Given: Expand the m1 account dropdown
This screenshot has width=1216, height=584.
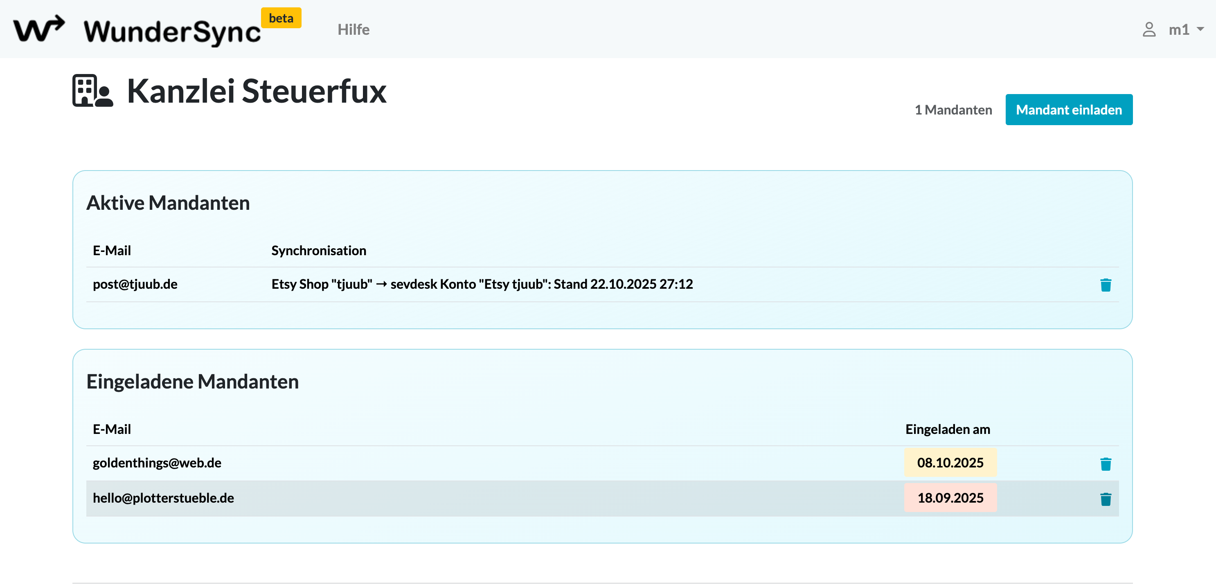Looking at the screenshot, I should pos(1179,29).
